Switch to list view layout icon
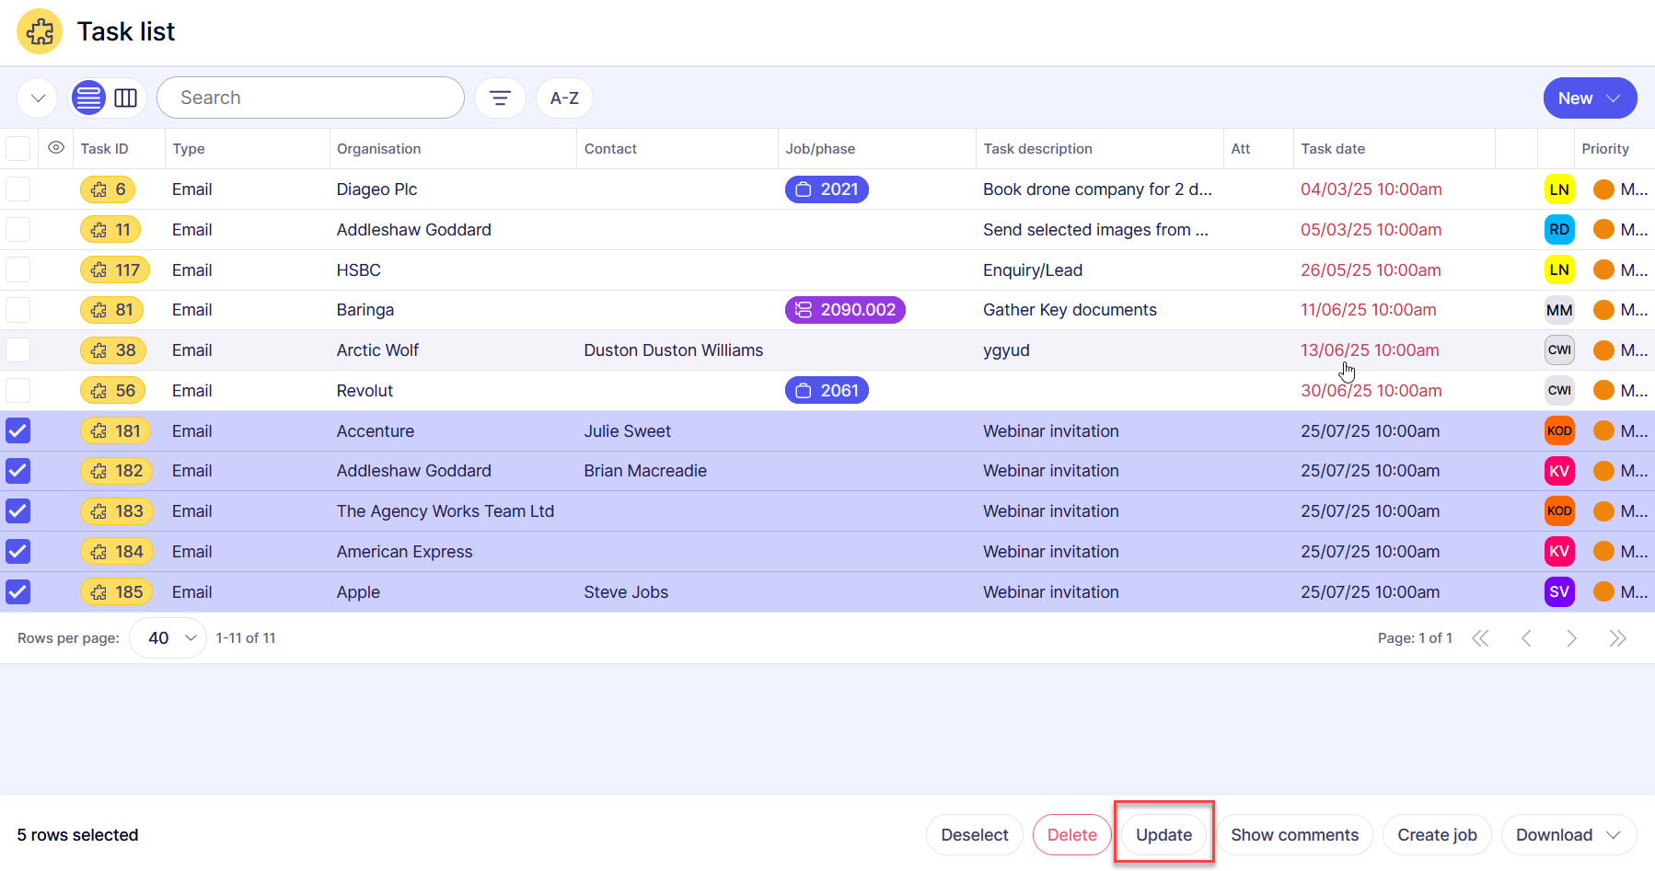This screenshot has width=1655, height=871. tap(88, 97)
